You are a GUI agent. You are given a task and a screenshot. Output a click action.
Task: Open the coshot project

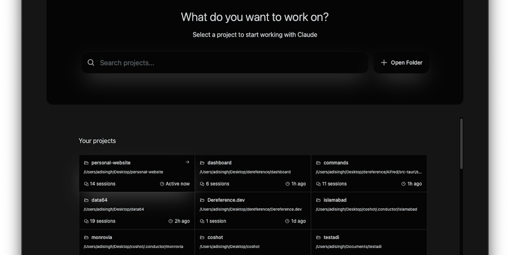[x=253, y=243]
